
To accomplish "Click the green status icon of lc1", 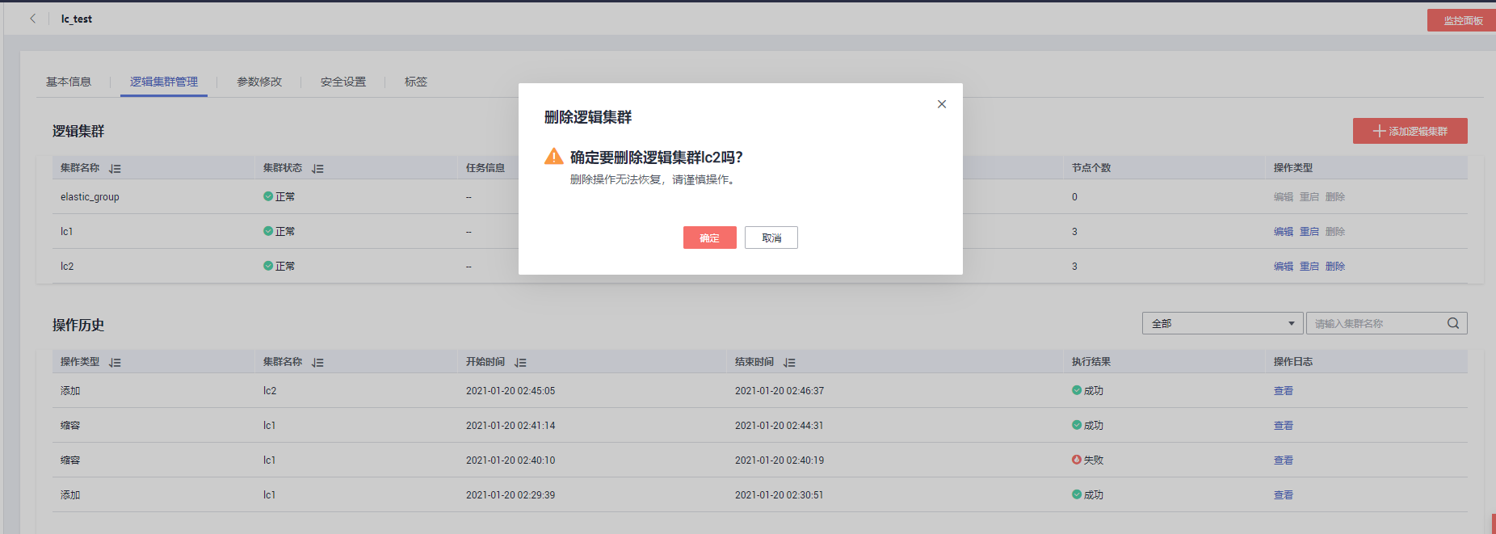I will (268, 231).
